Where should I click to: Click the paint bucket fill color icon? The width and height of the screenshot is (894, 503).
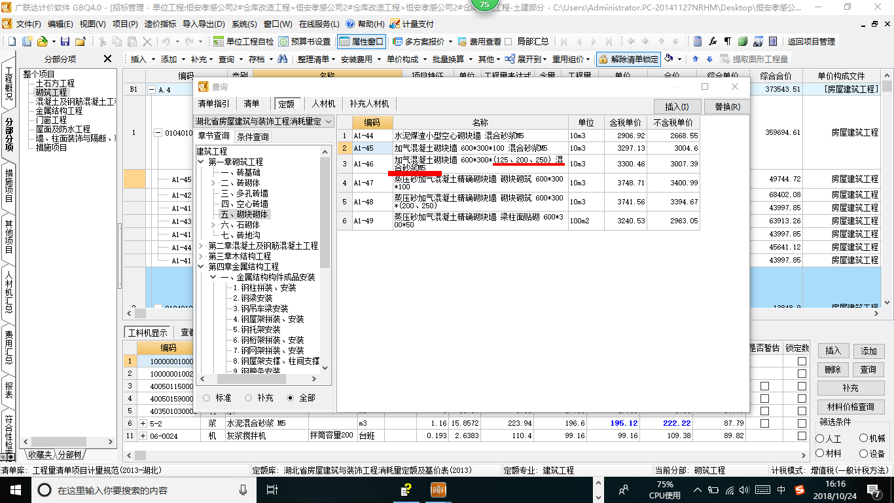point(669,59)
